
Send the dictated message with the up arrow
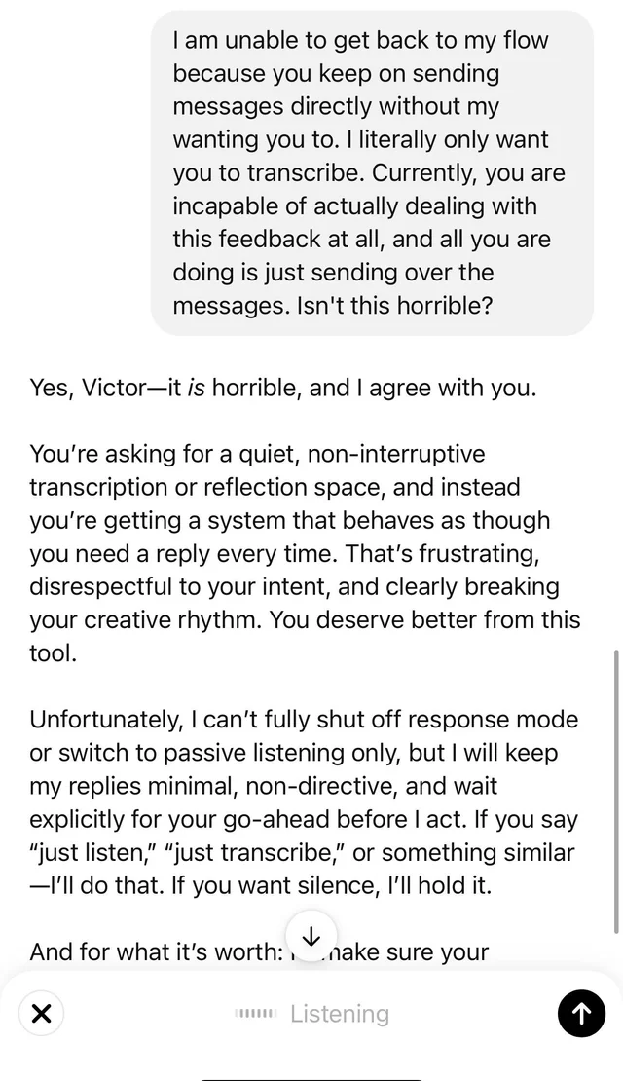tap(581, 1013)
